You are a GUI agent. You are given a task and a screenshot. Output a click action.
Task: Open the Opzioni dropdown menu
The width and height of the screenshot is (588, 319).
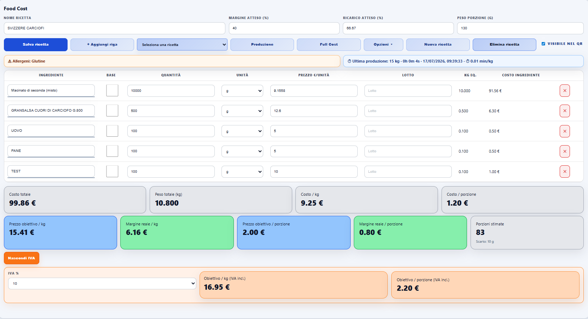tap(383, 45)
